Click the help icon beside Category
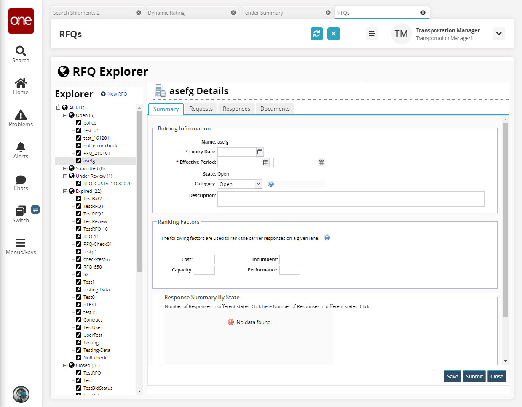Viewport: 522px width, 407px height. (271, 184)
